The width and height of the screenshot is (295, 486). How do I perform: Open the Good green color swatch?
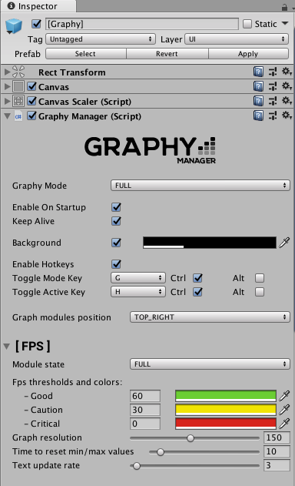click(x=226, y=396)
